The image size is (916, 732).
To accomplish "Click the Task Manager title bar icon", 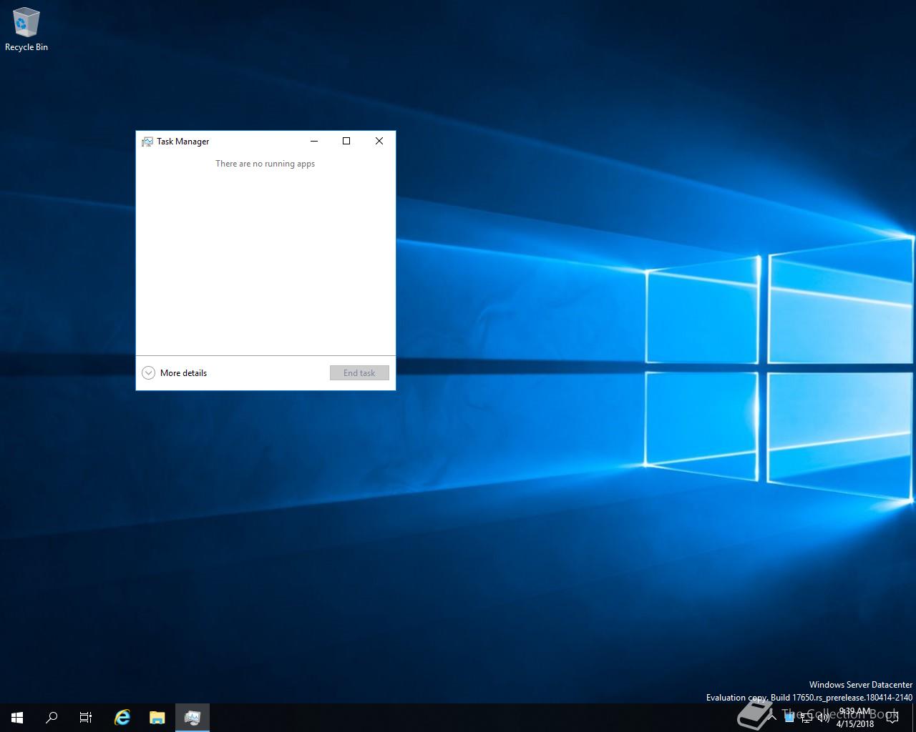I will click(x=147, y=142).
